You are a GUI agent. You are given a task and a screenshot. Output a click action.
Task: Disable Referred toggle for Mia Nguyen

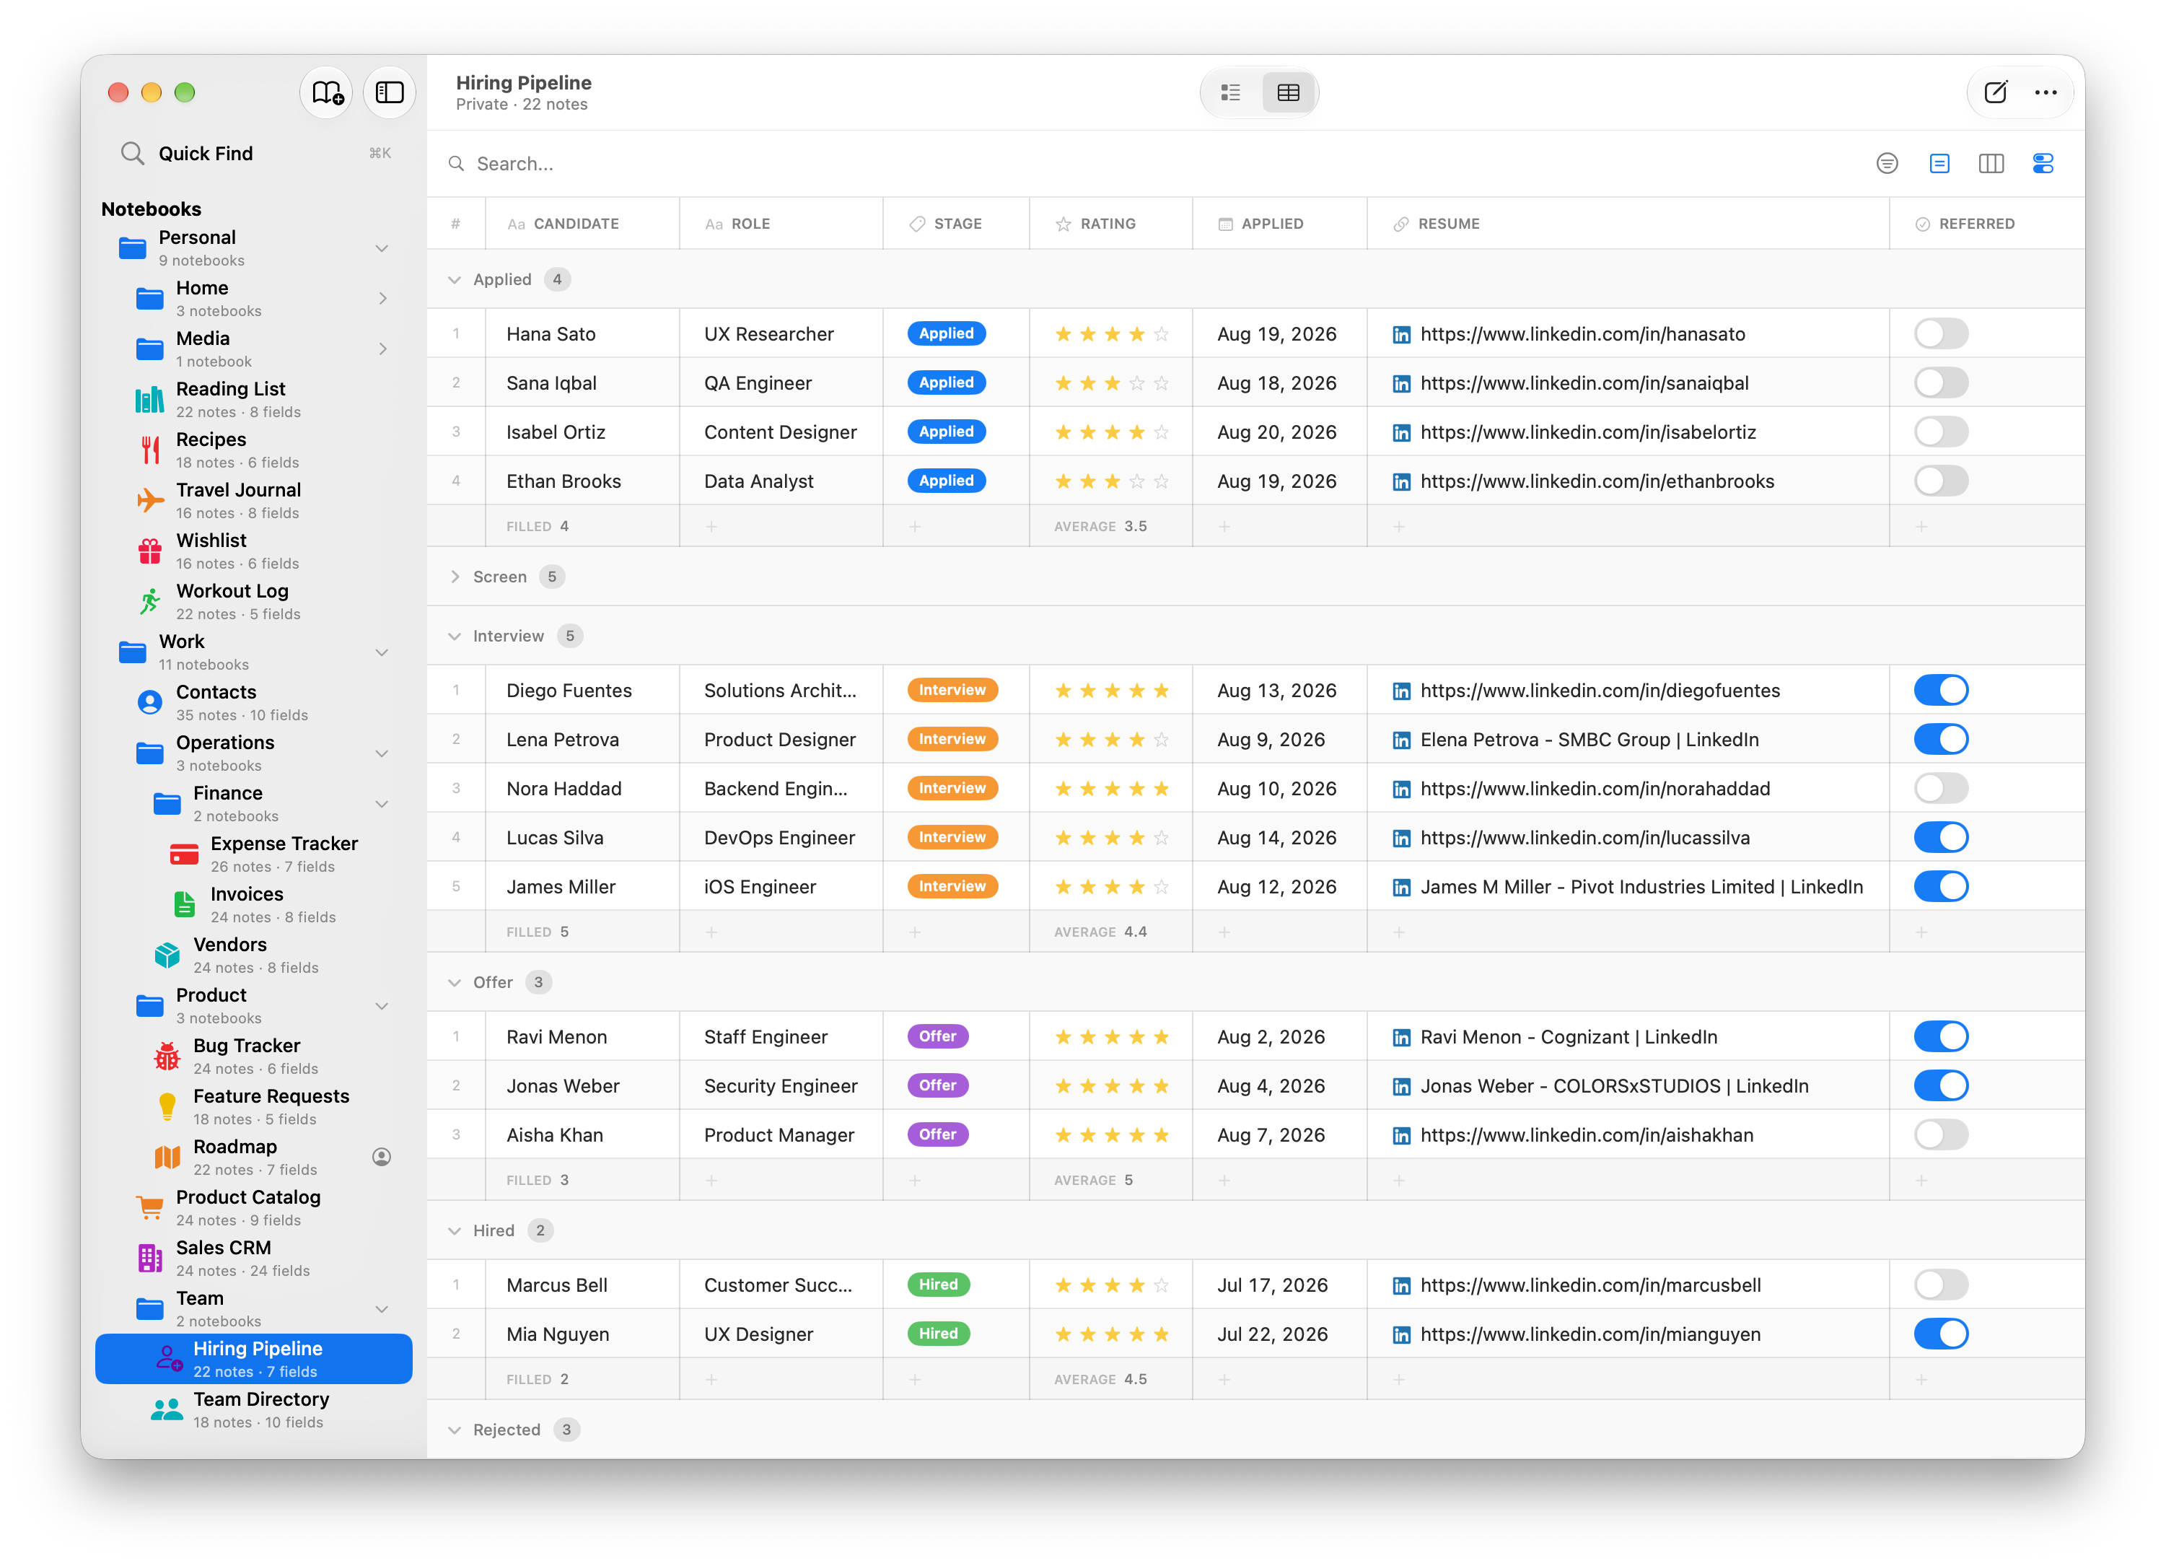coord(1941,1335)
